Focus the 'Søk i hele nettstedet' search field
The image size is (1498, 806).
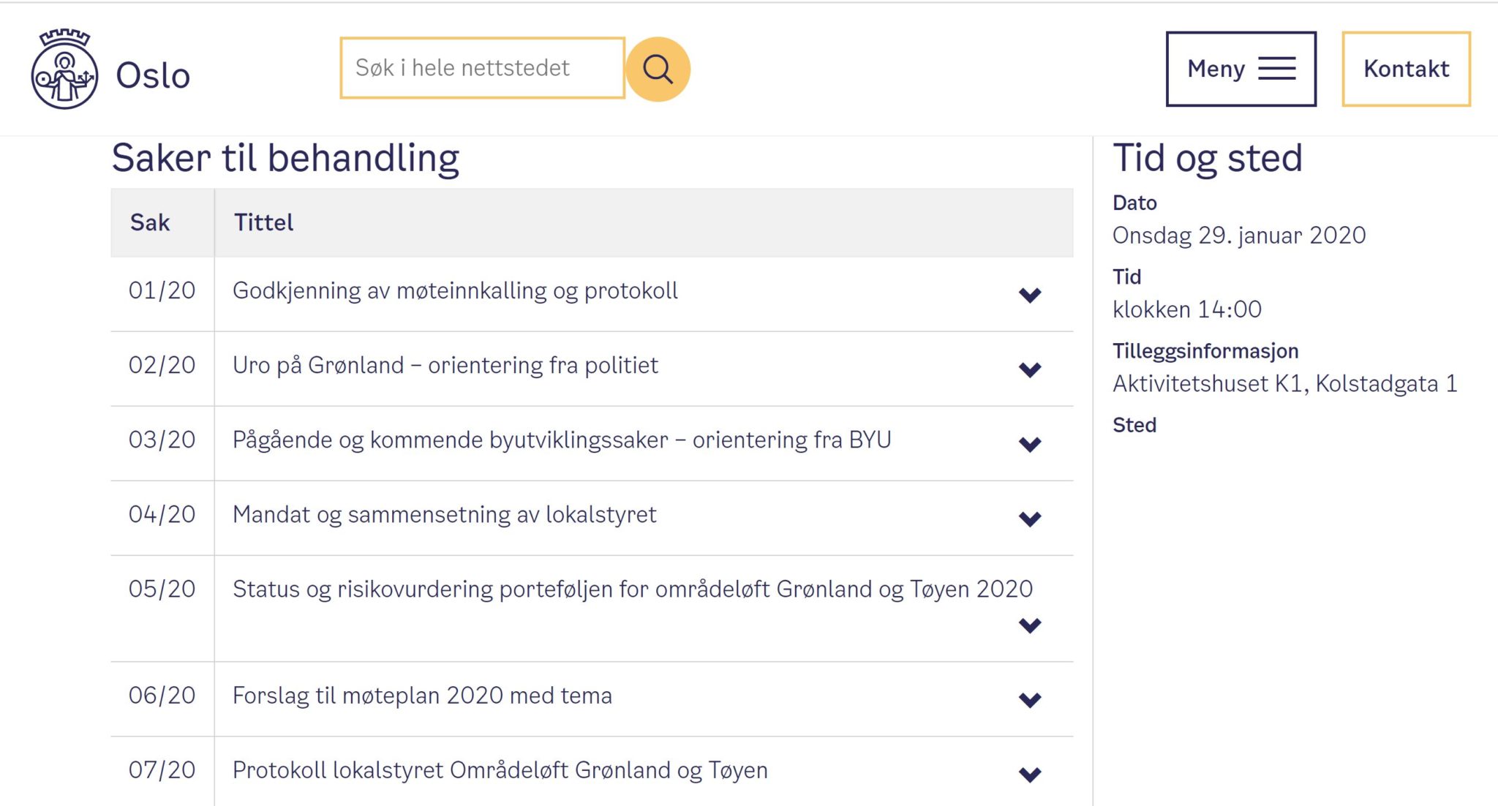(x=482, y=68)
